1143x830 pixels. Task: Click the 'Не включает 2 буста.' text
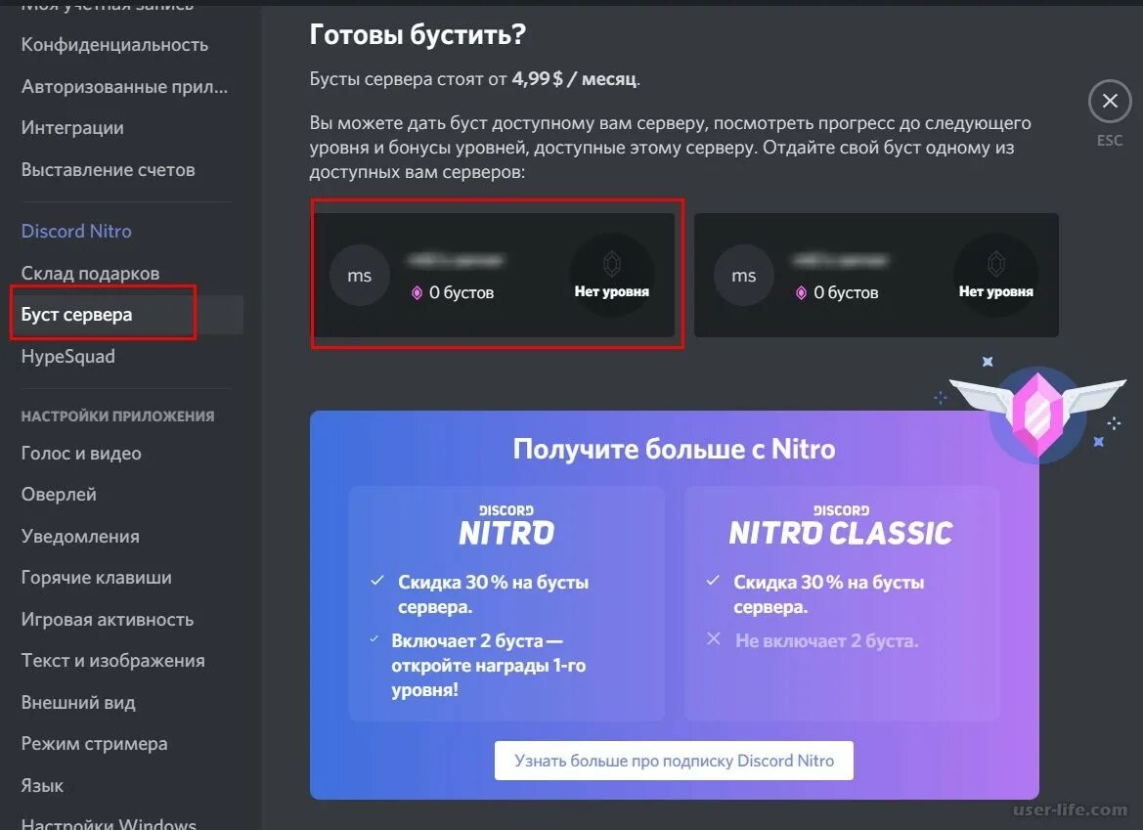click(x=826, y=641)
